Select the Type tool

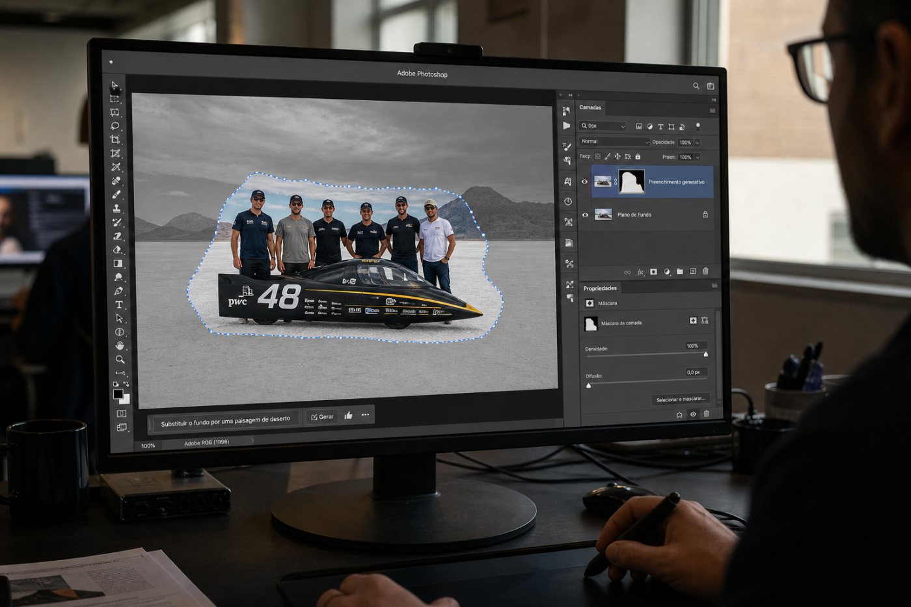119,304
